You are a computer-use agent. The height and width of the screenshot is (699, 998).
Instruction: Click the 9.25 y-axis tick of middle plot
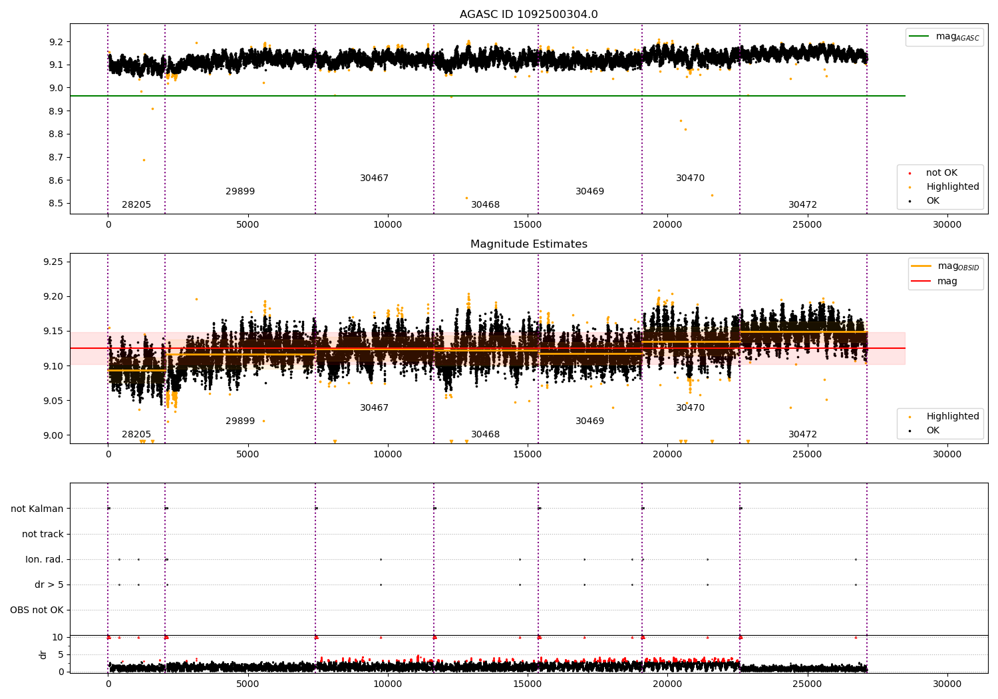pos(53,262)
